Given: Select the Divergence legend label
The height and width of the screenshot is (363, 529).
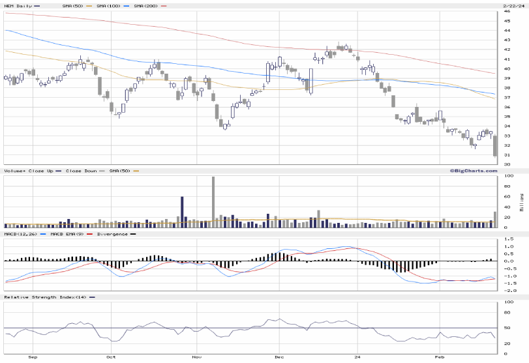Looking at the screenshot, I should (113, 233).
